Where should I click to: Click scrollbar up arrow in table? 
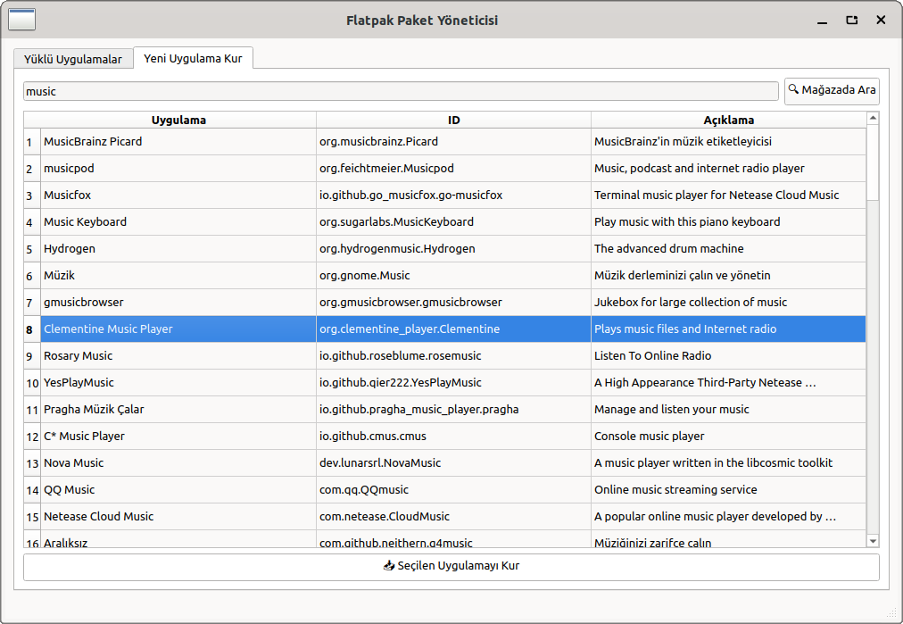pyautogui.click(x=873, y=118)
